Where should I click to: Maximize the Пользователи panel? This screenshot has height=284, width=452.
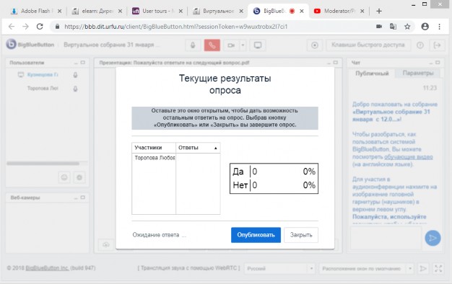pos(83,63)
